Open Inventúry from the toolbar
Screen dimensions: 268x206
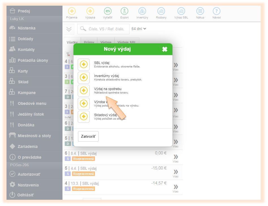tap(142, 11)
